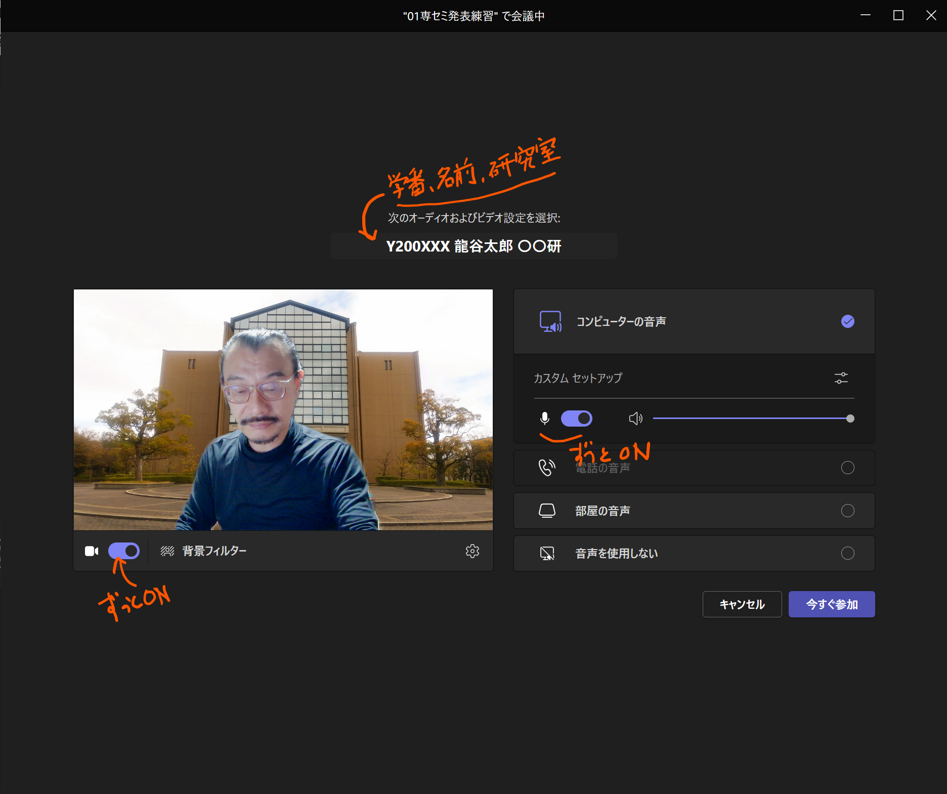
Task: Close the meeting window
Action: 931,16
